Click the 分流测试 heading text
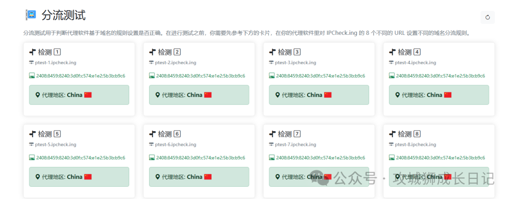Image resolution: width=511 pixels, height=199 pixels. (x=63, y=15)
